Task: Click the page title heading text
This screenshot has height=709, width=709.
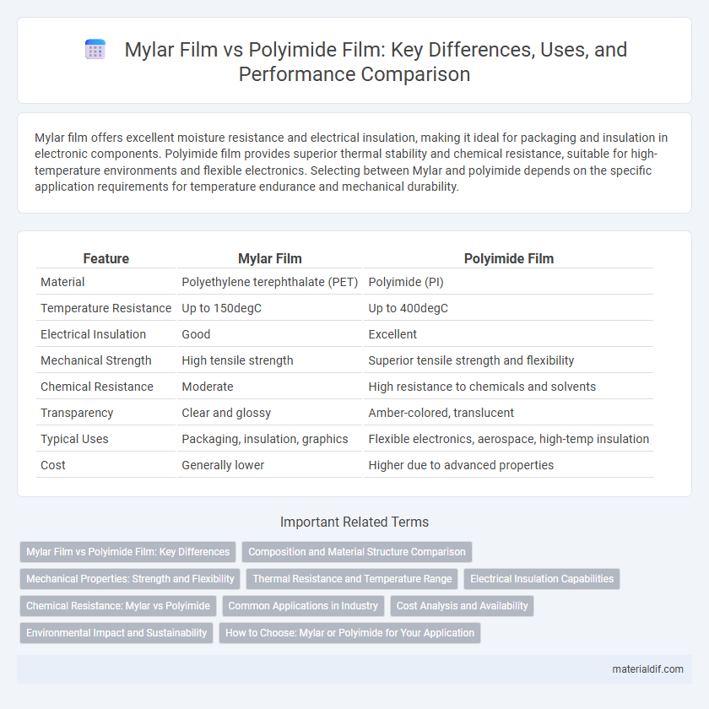Action: (x=376, y=62)
